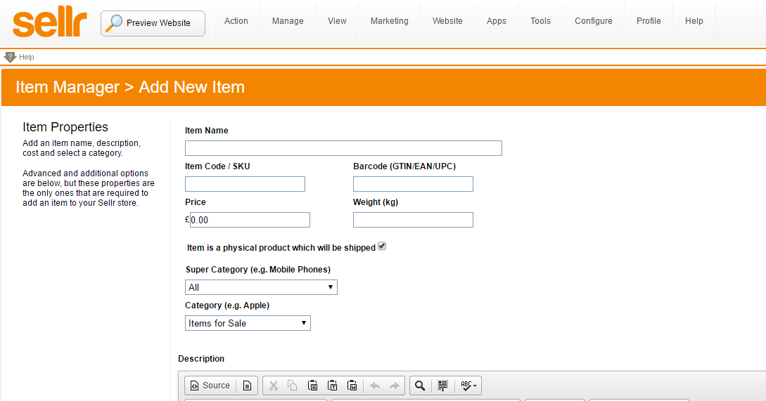This screenshot has width=766, height=401.
Task: Click the Select All editor icon
Action: click(442, 386)
